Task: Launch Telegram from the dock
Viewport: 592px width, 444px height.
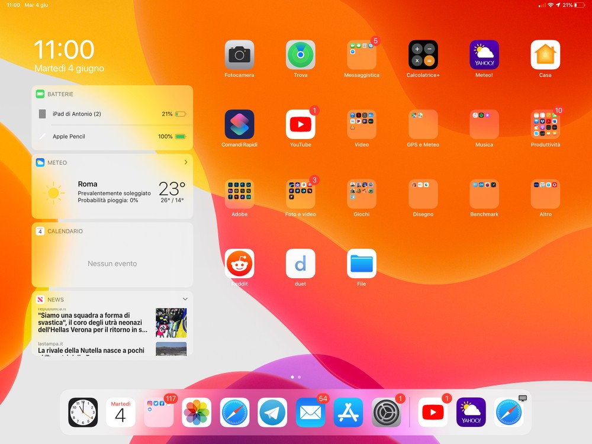Action: [272, 412]
